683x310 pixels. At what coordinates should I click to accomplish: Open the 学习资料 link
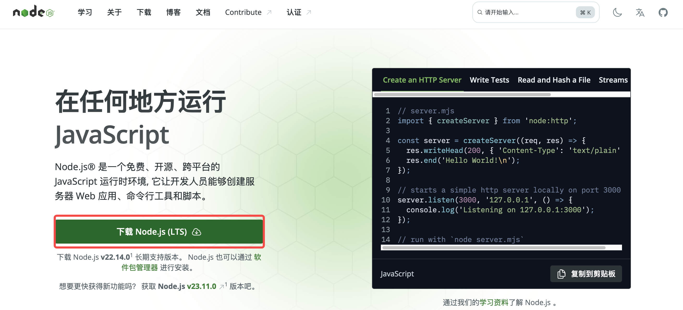pos(493,302)
